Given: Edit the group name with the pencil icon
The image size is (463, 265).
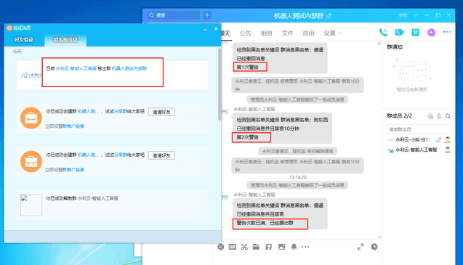Looking at the screenshot, I should point(329,16).
